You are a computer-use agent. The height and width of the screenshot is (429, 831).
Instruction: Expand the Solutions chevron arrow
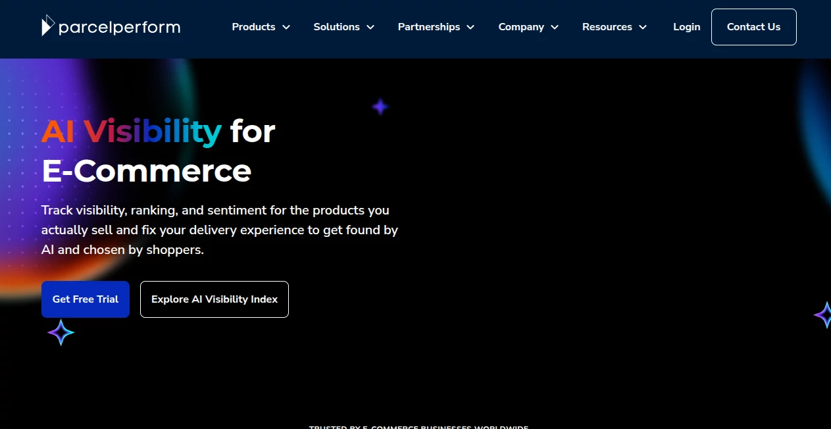(x=370, y=27)
